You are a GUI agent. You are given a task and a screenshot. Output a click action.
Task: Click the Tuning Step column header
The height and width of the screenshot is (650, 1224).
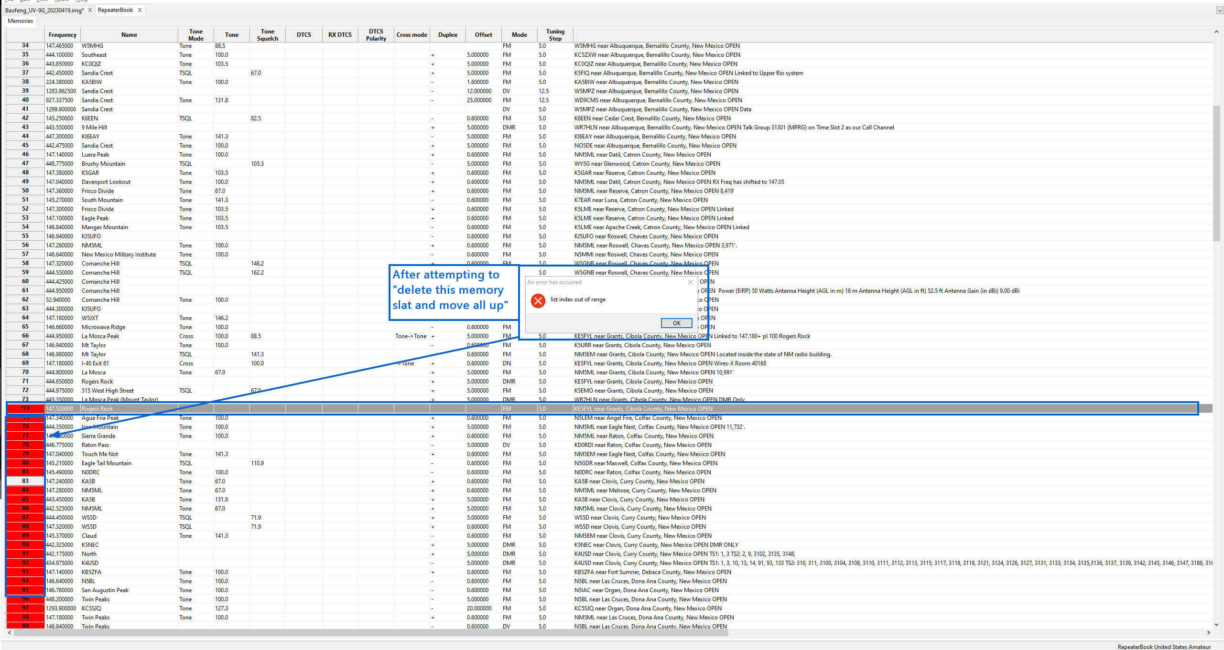coord(555,35)
